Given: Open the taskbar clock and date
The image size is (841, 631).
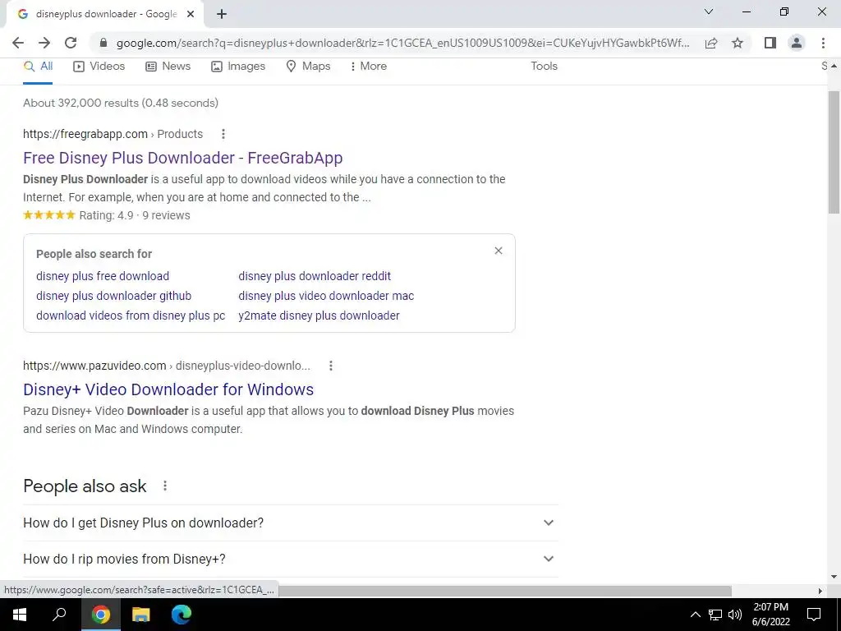Looking at the screenshot, I should pos(770,615).
